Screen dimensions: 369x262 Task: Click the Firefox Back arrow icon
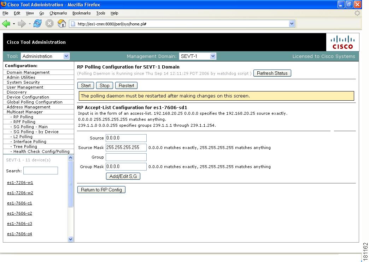[6, 24]
